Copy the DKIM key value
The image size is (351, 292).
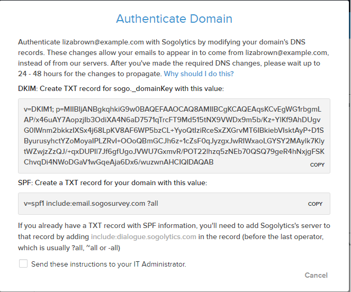click(317, 165)
